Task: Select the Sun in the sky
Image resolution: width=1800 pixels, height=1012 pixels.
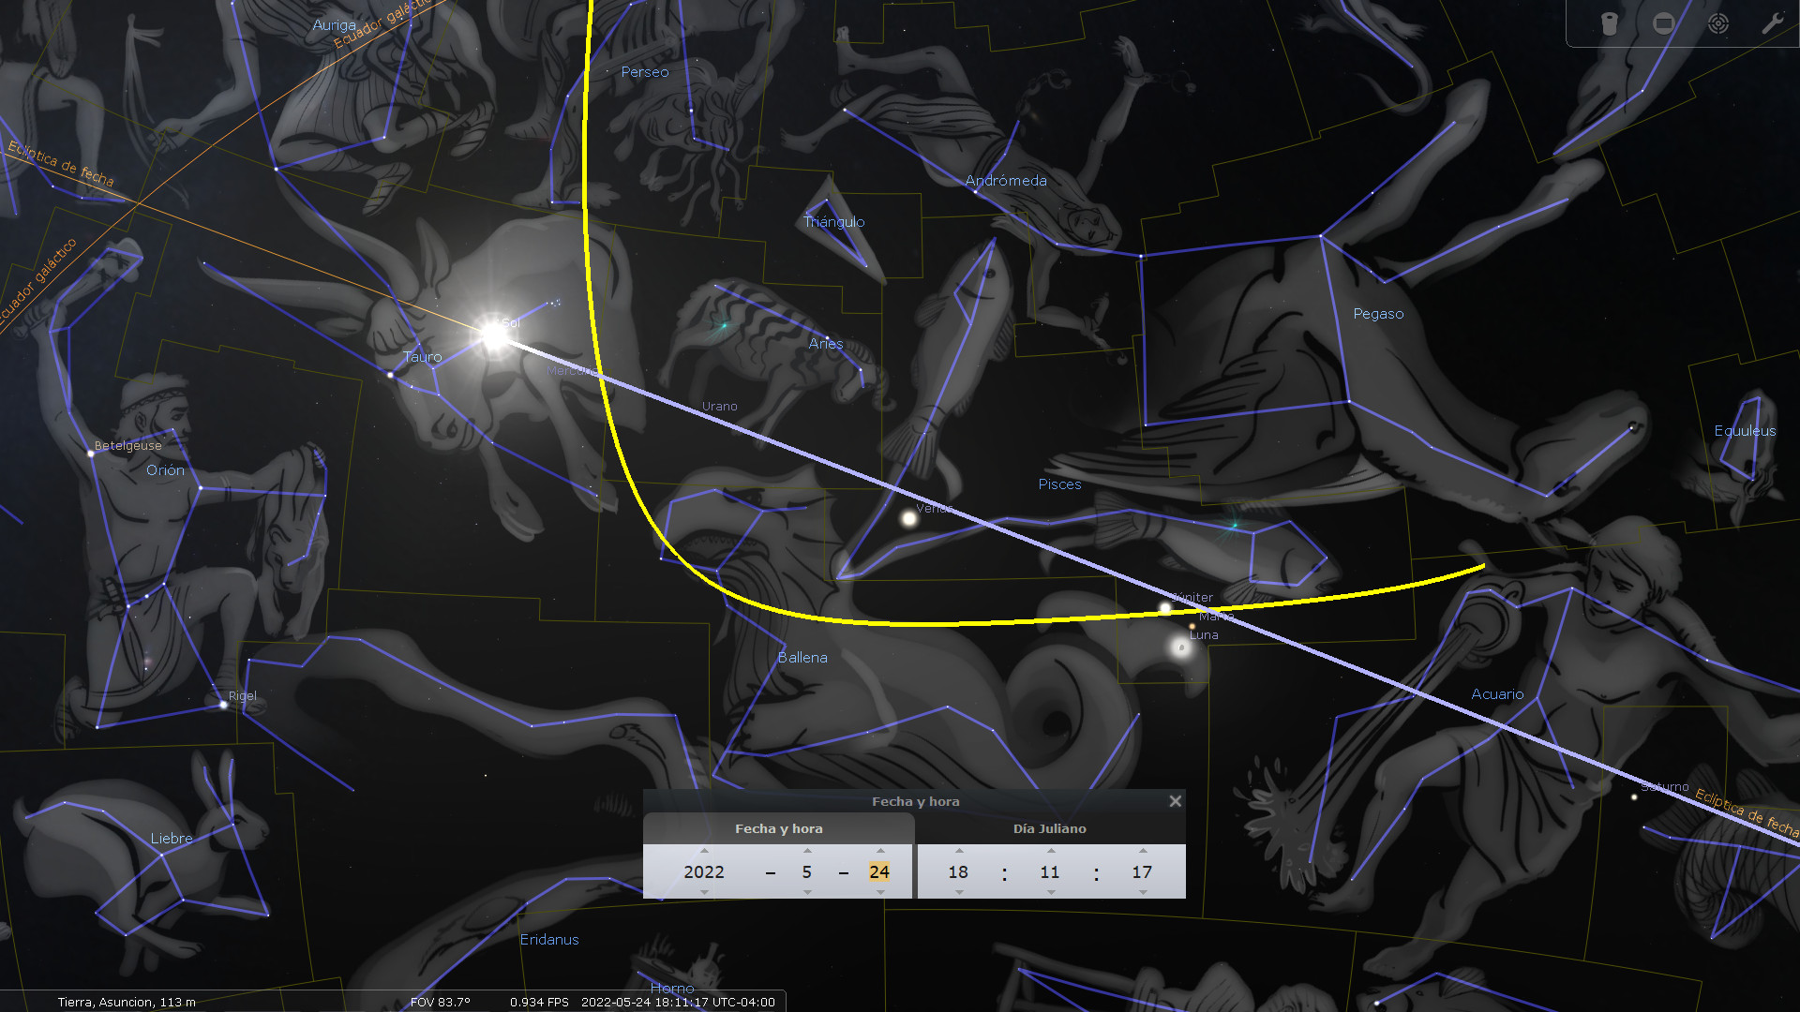Action: (493, 335)
